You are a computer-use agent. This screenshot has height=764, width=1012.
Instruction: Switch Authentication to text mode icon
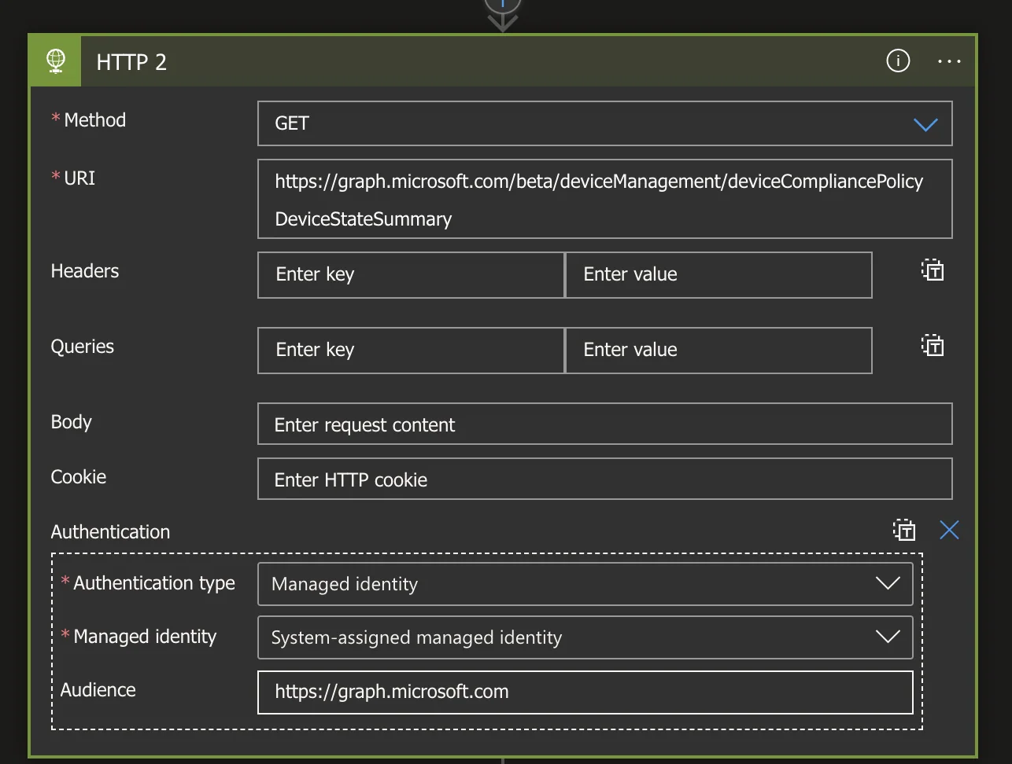pos(904,530)
